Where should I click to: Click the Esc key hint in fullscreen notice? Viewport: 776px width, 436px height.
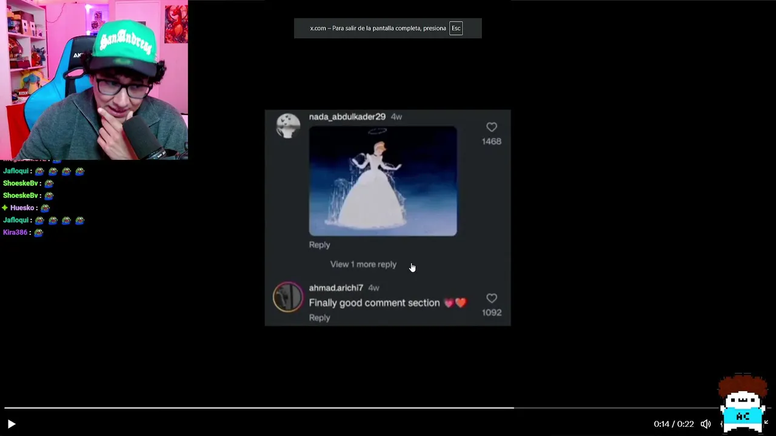456,28
